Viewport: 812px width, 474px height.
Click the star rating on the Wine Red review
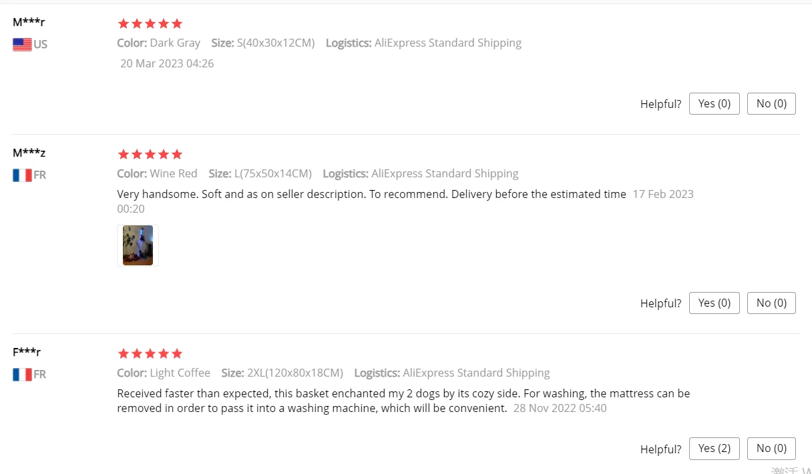click(x=150, y=155)
